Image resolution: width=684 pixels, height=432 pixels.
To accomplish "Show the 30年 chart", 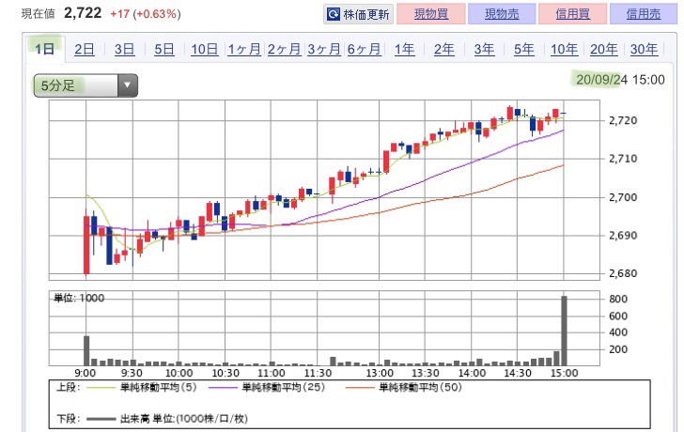I will (x=644, y=49).
